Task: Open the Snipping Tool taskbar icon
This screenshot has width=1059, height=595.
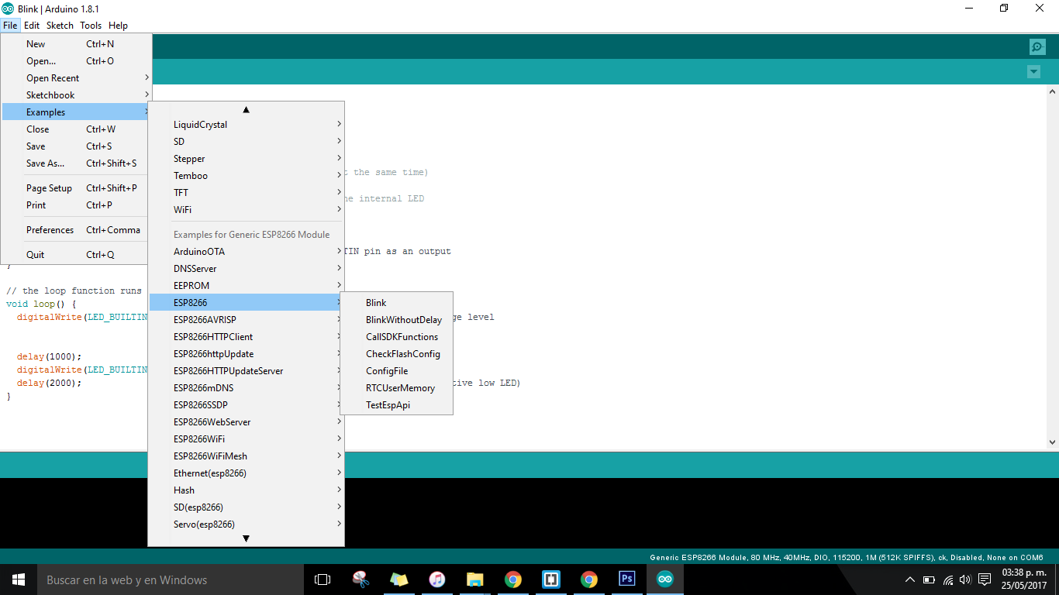Action: click(361, 579)
